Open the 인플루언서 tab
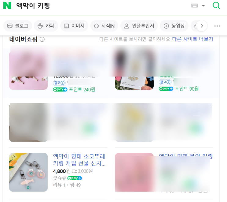 point(139,26)
